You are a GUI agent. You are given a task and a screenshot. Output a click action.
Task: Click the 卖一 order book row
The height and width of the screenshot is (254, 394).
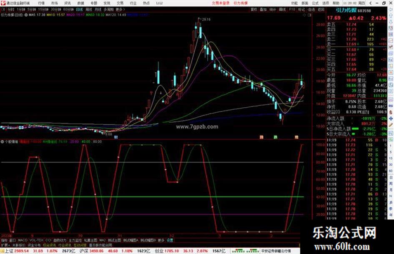(356, 44)
